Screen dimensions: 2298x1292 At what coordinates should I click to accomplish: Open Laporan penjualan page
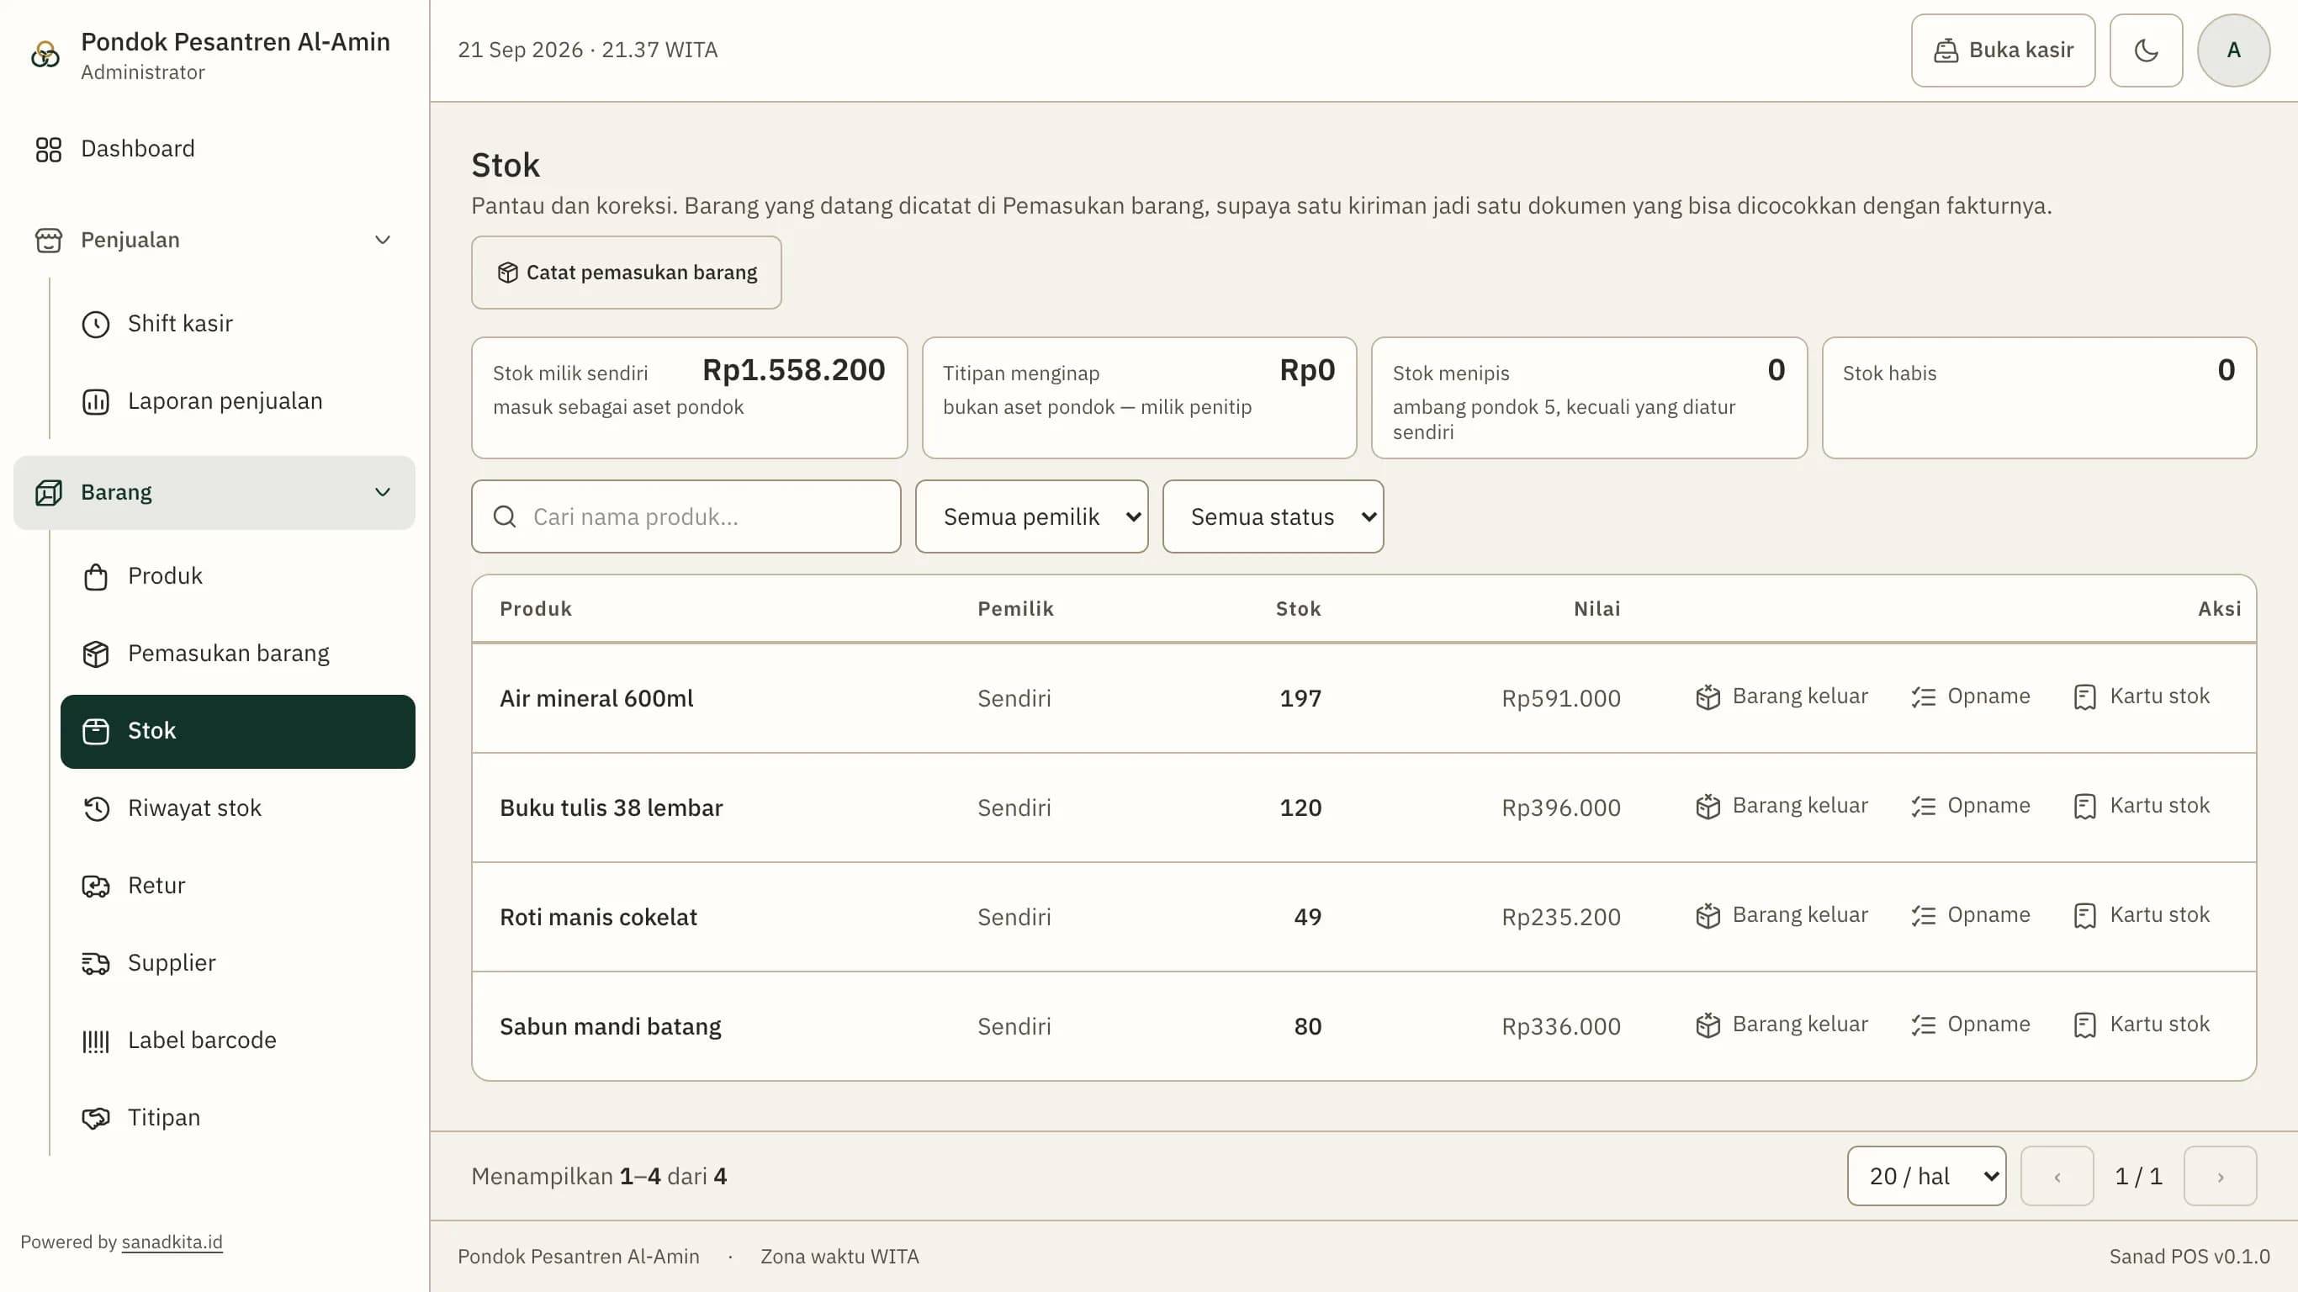237,401
